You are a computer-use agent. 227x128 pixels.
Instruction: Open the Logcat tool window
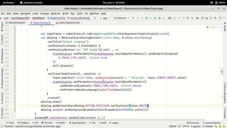[x=114, y=123]
